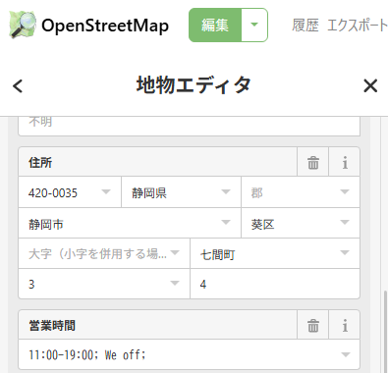Delete the 営業時間 field with trash icon

click(312, 325)
